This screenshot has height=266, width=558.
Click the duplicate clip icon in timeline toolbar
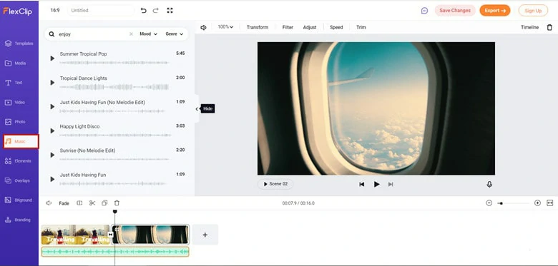click(x=104, y=203)
